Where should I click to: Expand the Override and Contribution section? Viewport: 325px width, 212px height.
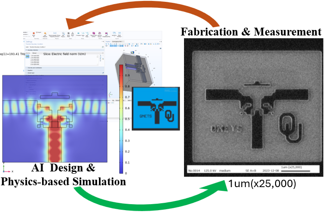click(65, 68)
